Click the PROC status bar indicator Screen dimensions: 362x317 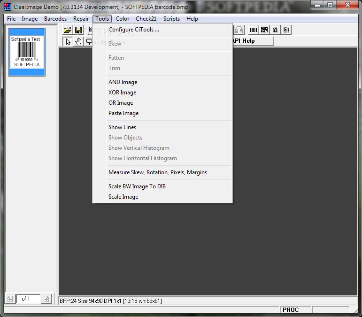(296, 309)
